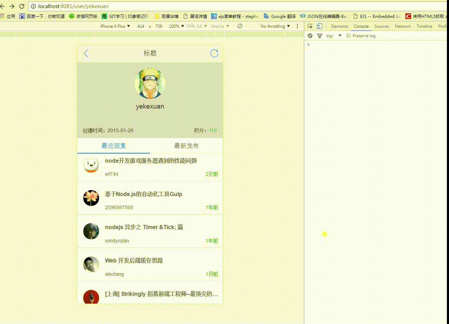
Task: Click the yekexuan Naruto avatar image
Action: 150,83
